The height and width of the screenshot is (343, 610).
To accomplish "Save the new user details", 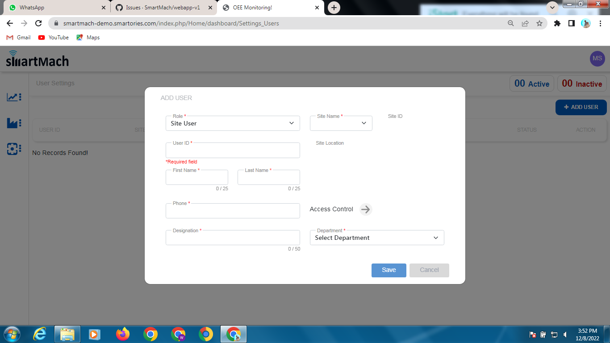I will click(389, 270).
